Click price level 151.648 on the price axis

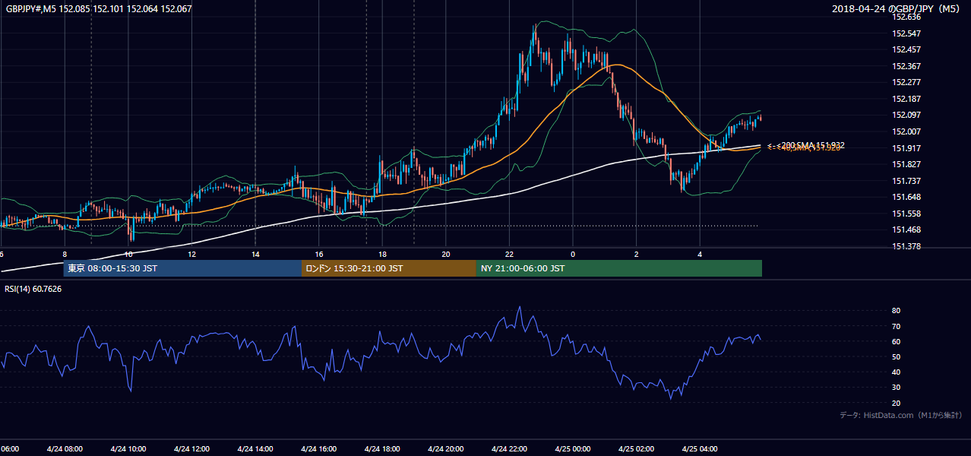(906, 197)
